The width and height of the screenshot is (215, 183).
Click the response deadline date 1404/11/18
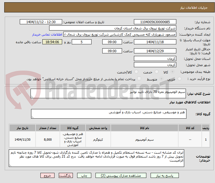[155, 42]
